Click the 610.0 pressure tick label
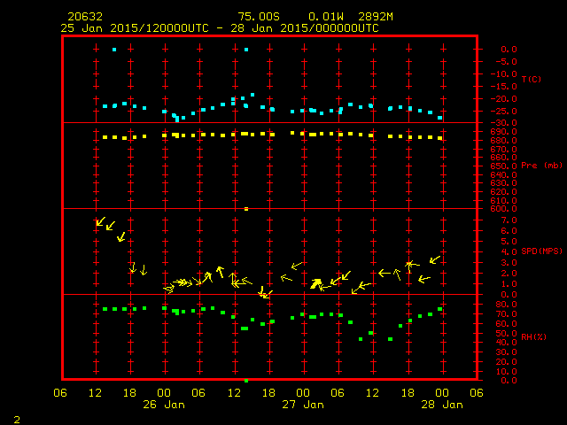The image size is (567, 425). click(504, 200)
